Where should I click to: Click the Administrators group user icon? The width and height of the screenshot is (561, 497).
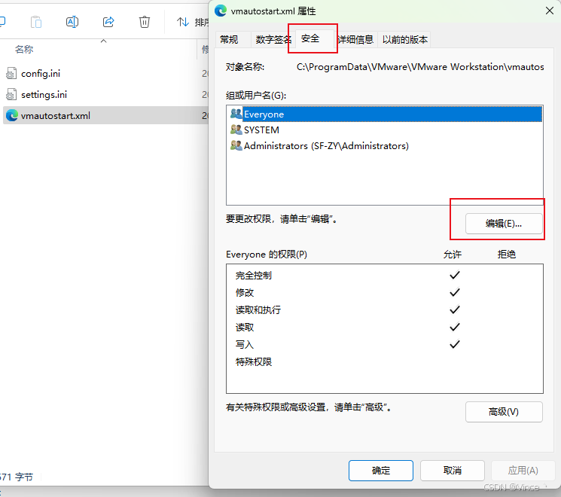(236, 145)
